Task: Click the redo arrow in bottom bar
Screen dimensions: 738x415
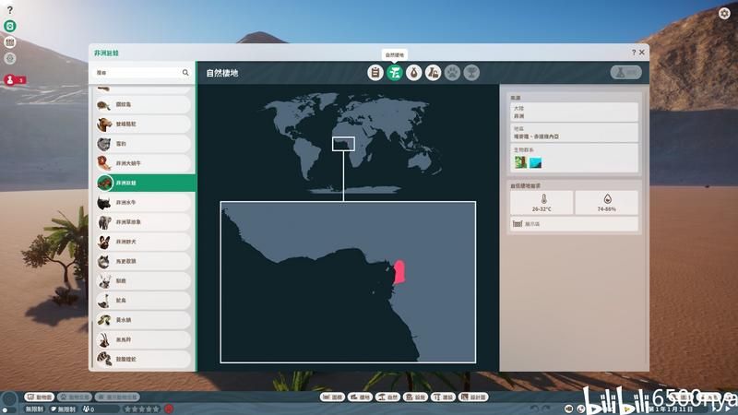Action: coord(546,409)
